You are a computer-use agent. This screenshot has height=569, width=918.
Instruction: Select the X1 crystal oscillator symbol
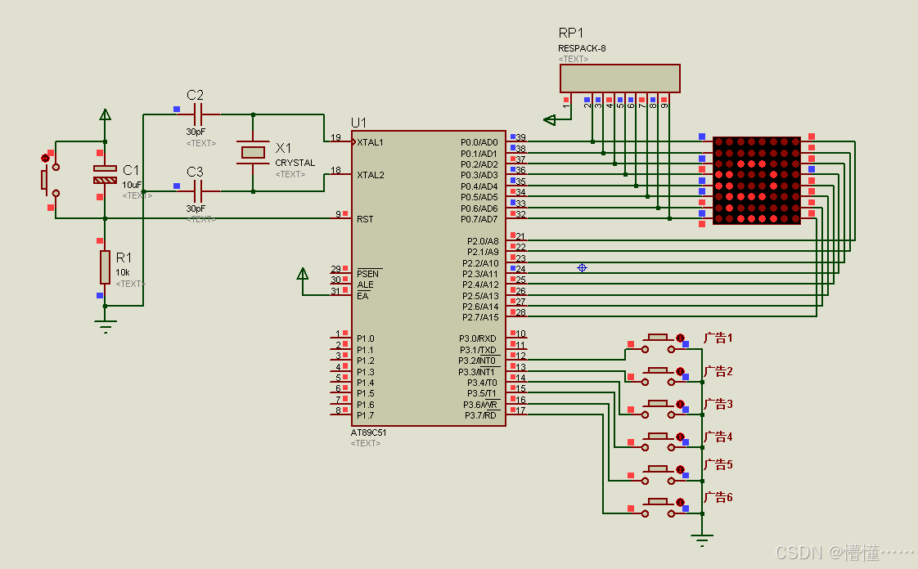click(253, 153)
